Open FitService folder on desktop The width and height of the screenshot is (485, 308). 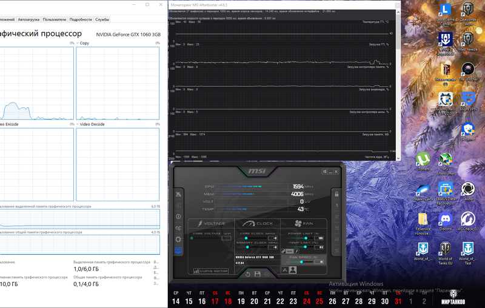423,224
